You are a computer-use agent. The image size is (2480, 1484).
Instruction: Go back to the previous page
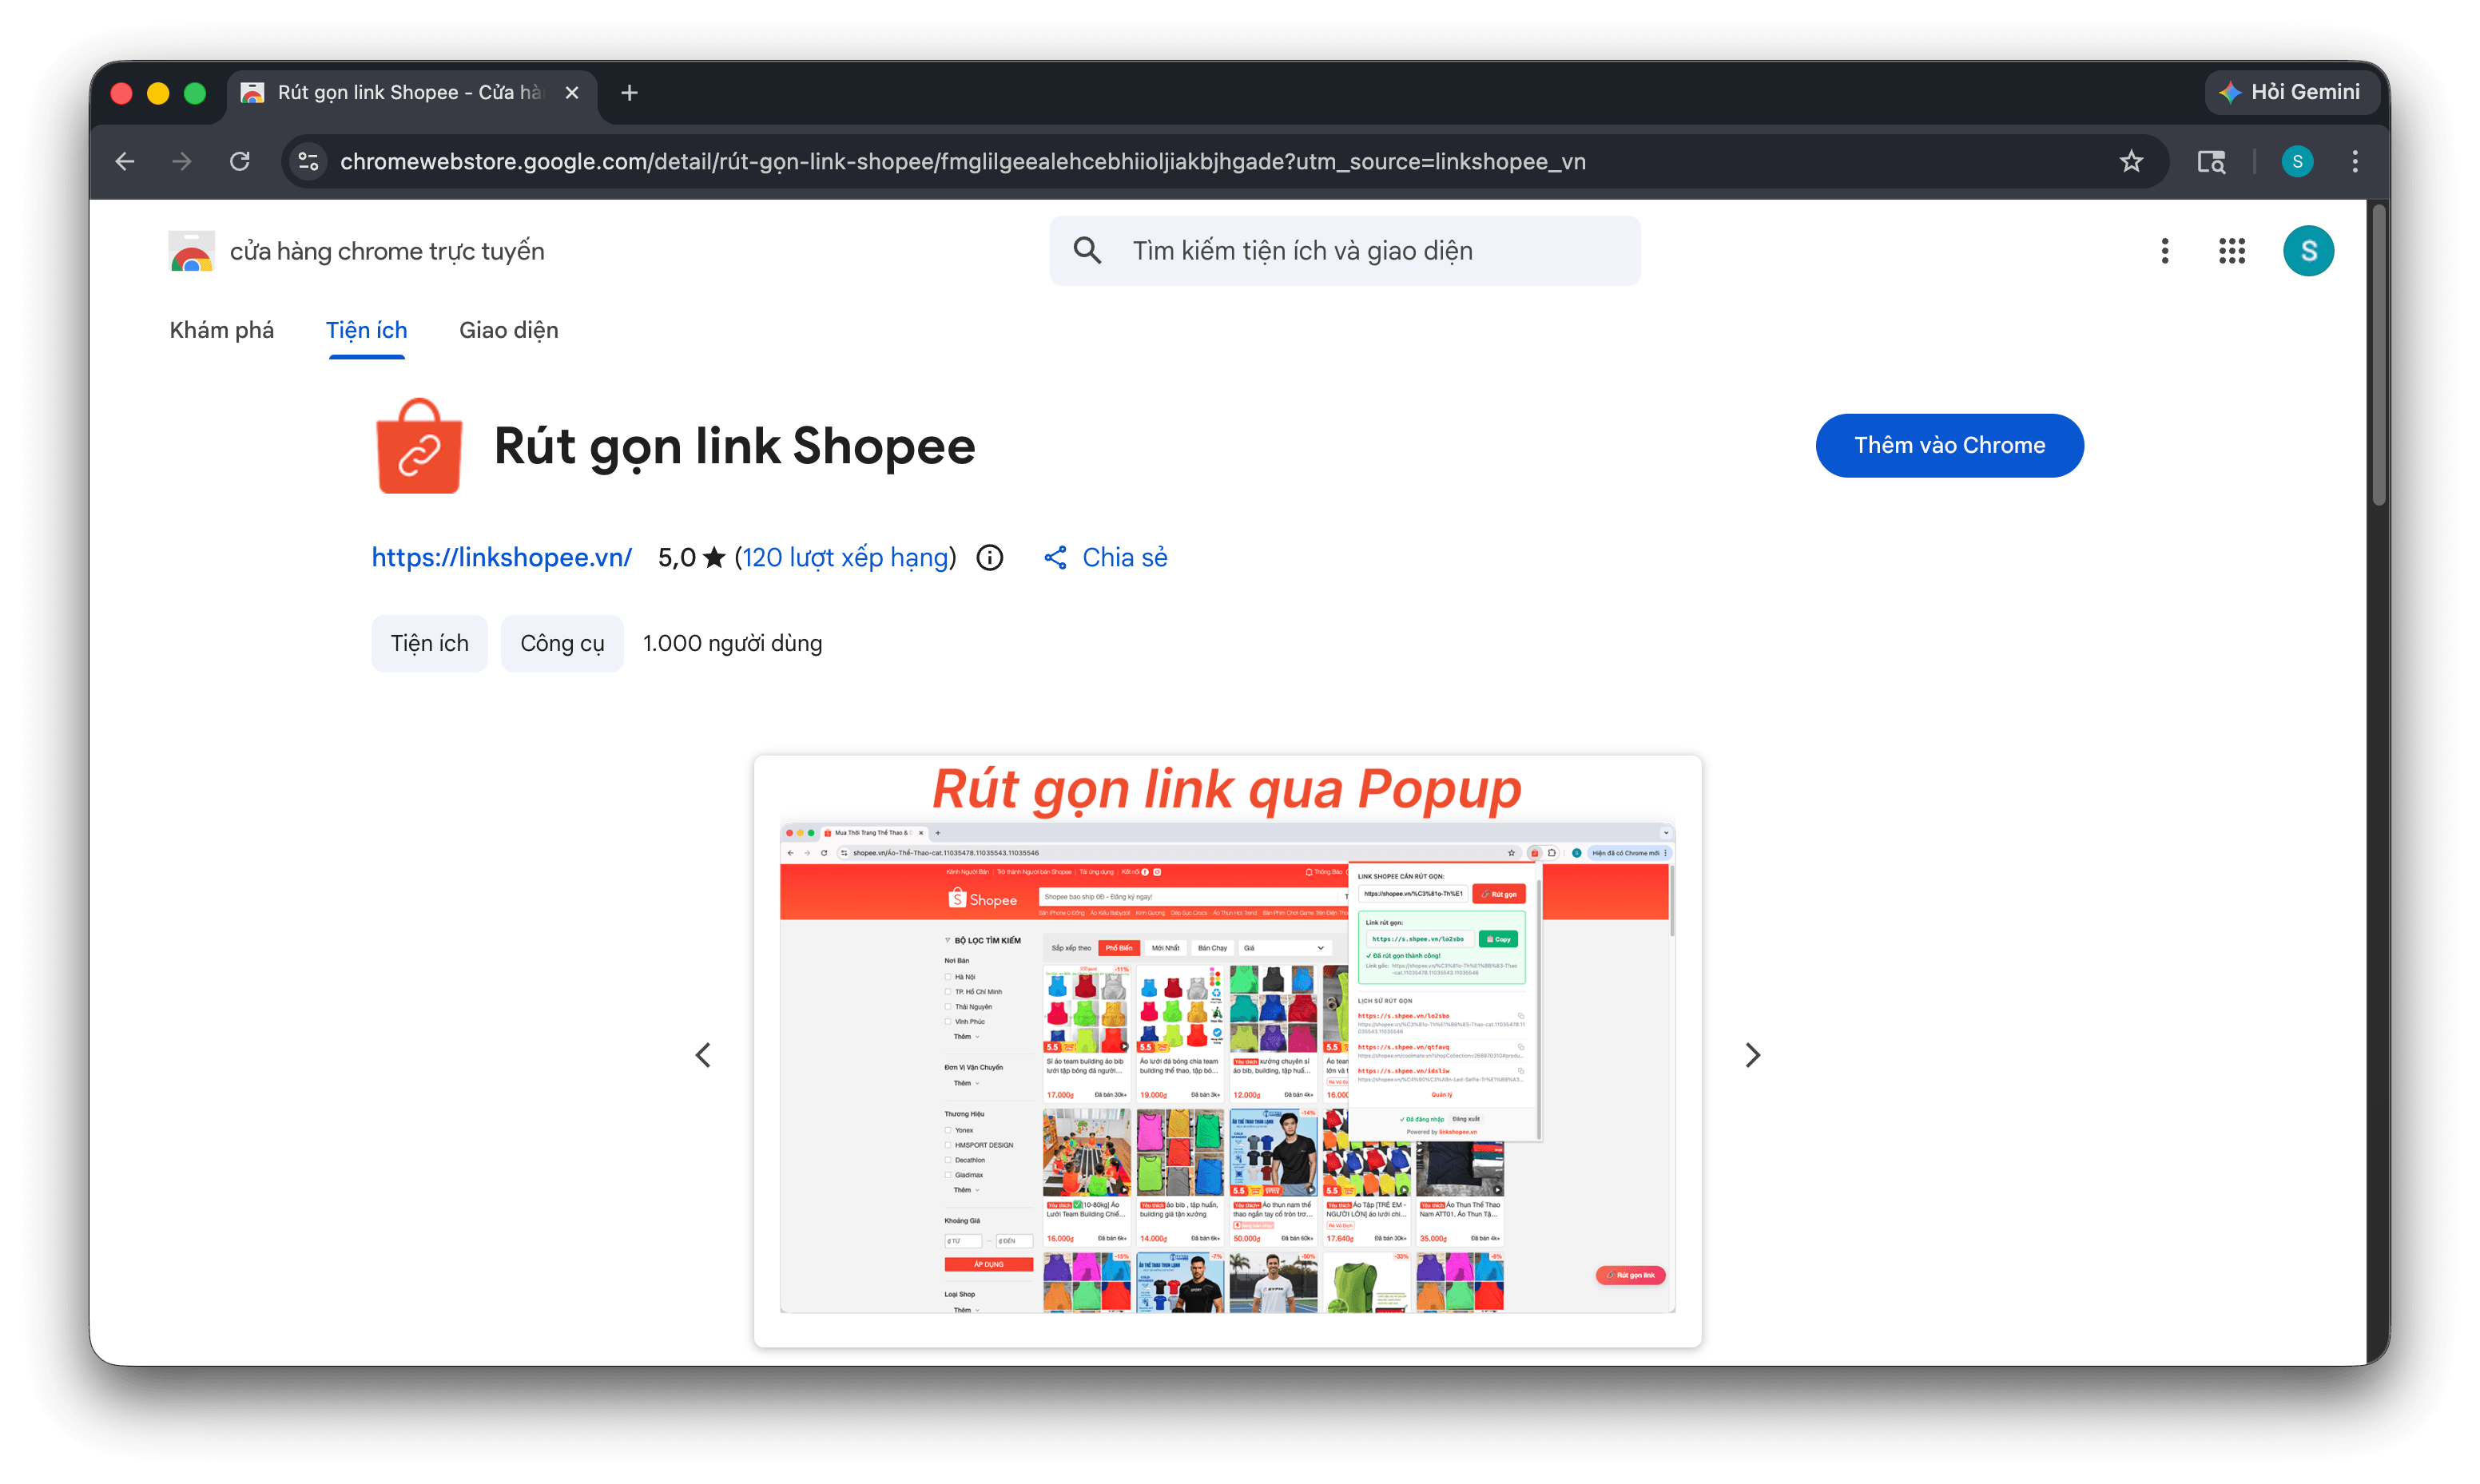pos(125,161)
